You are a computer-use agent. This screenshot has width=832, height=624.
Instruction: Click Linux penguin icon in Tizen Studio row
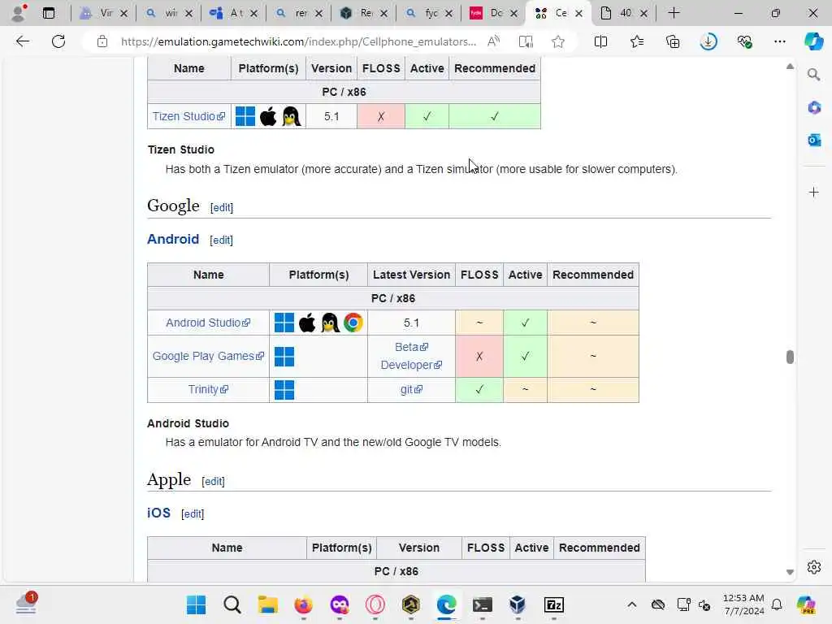pos(292,116)
